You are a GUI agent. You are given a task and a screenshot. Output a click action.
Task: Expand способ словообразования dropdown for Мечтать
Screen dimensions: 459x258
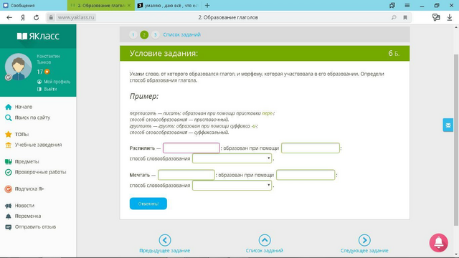pyautogui.click(x=232, y=186)
